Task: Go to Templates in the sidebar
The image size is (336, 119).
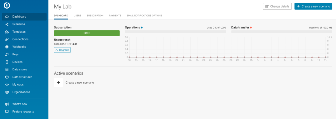Action: point(24,32)
